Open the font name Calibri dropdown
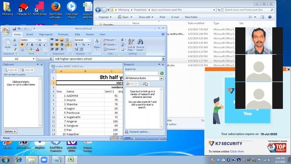291x164 pixels. coord(36,40)
